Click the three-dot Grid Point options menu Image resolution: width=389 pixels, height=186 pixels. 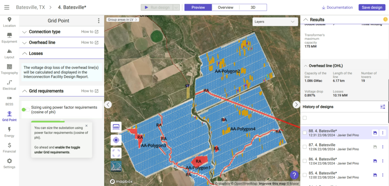(x=99, y=21)
